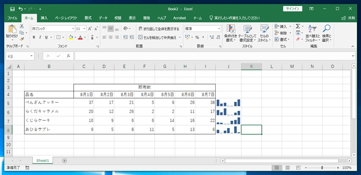Decrease indent of cell
The height and width of the screenshot is (175, 361).
click(125, 37)
